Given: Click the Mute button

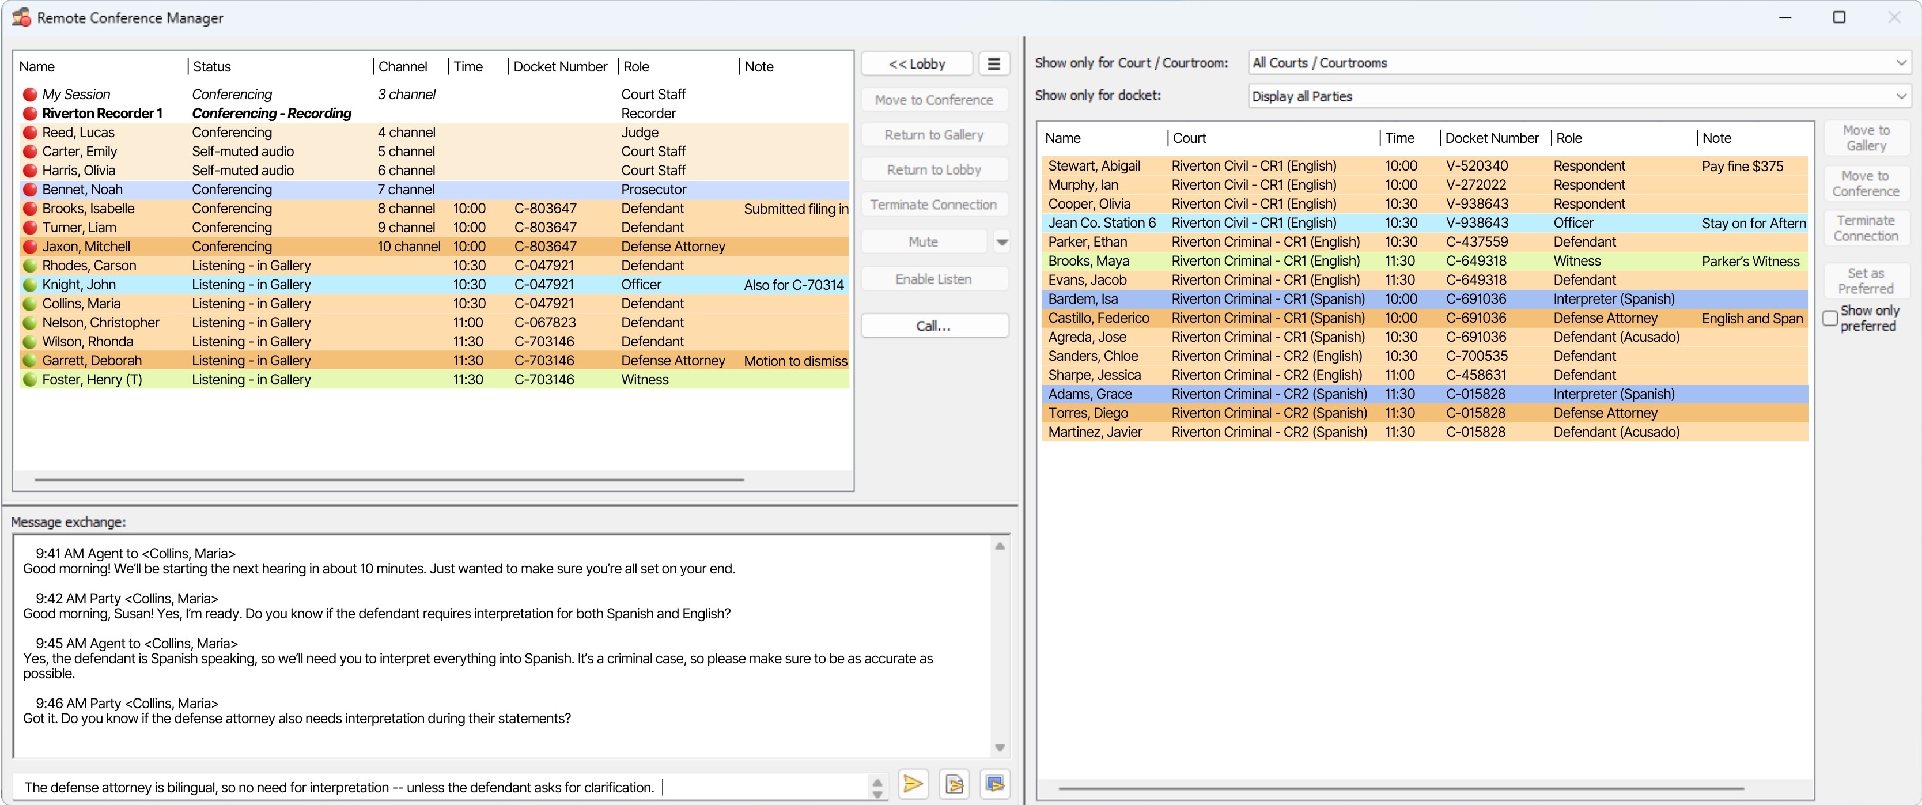Looking at the screenshot, I should pos(924,243).
